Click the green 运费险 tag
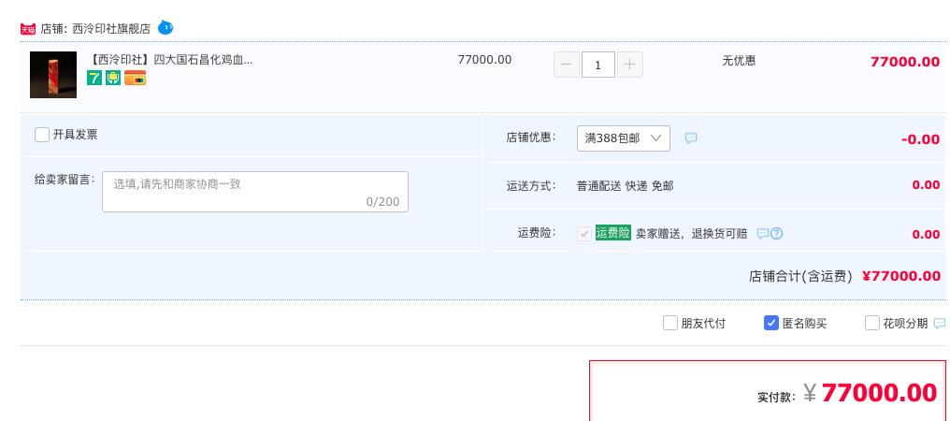 tap(613, 233)
